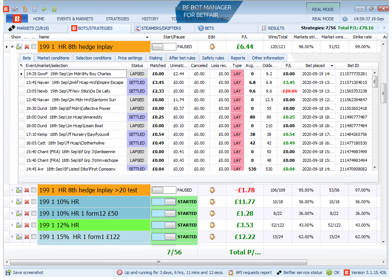The height and width of the screenshot is (280, 392).
Task: Click the green play icon in top toolbar
Action: 44,9
